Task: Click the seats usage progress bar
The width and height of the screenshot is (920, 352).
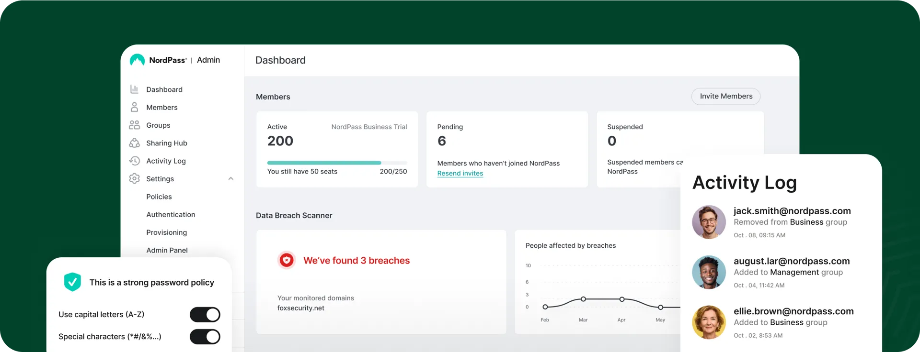Action: (x=337, y=163)
